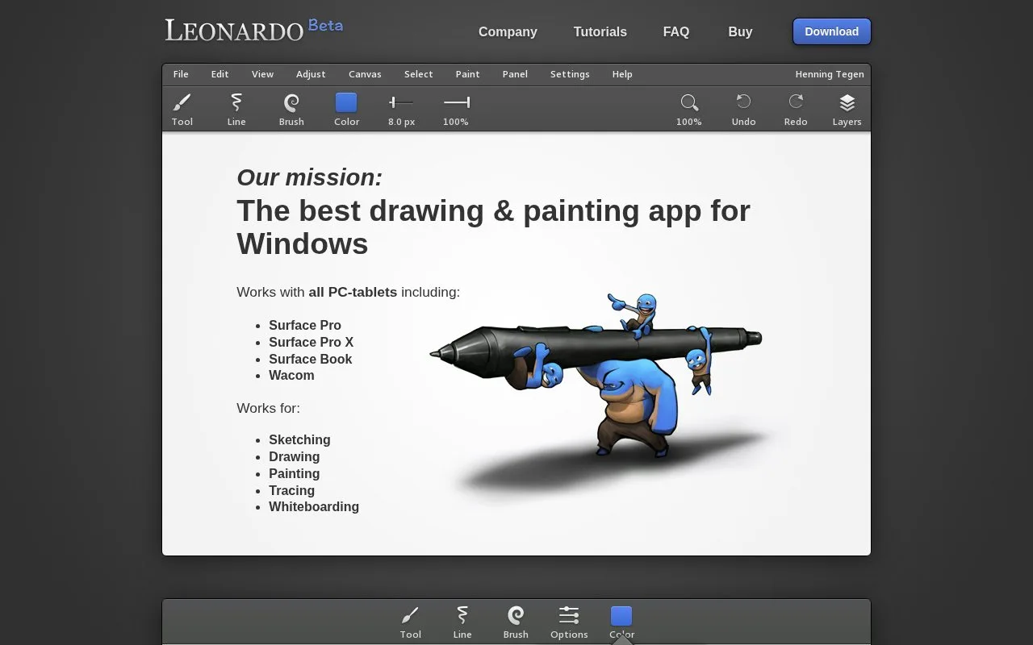1033x645 pixels.
Task: Open the Adjust menu
Action: (311, 74)
